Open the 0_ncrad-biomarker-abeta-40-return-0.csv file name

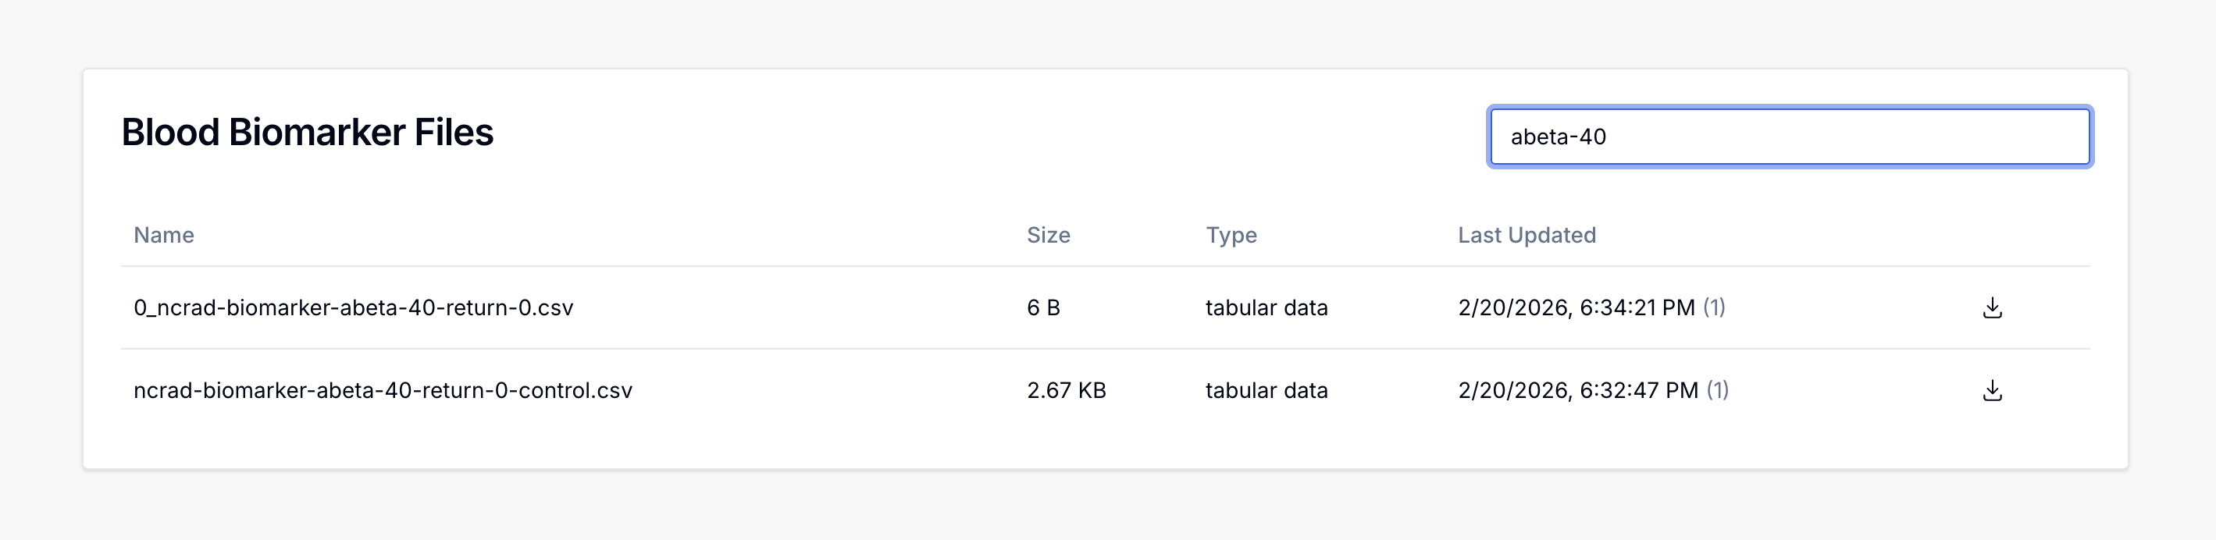353,307
